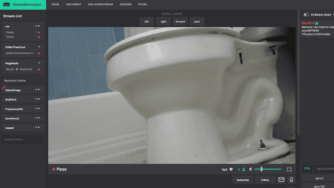
Task: Click the Pippy video stream view
Action: coord(172,95)
